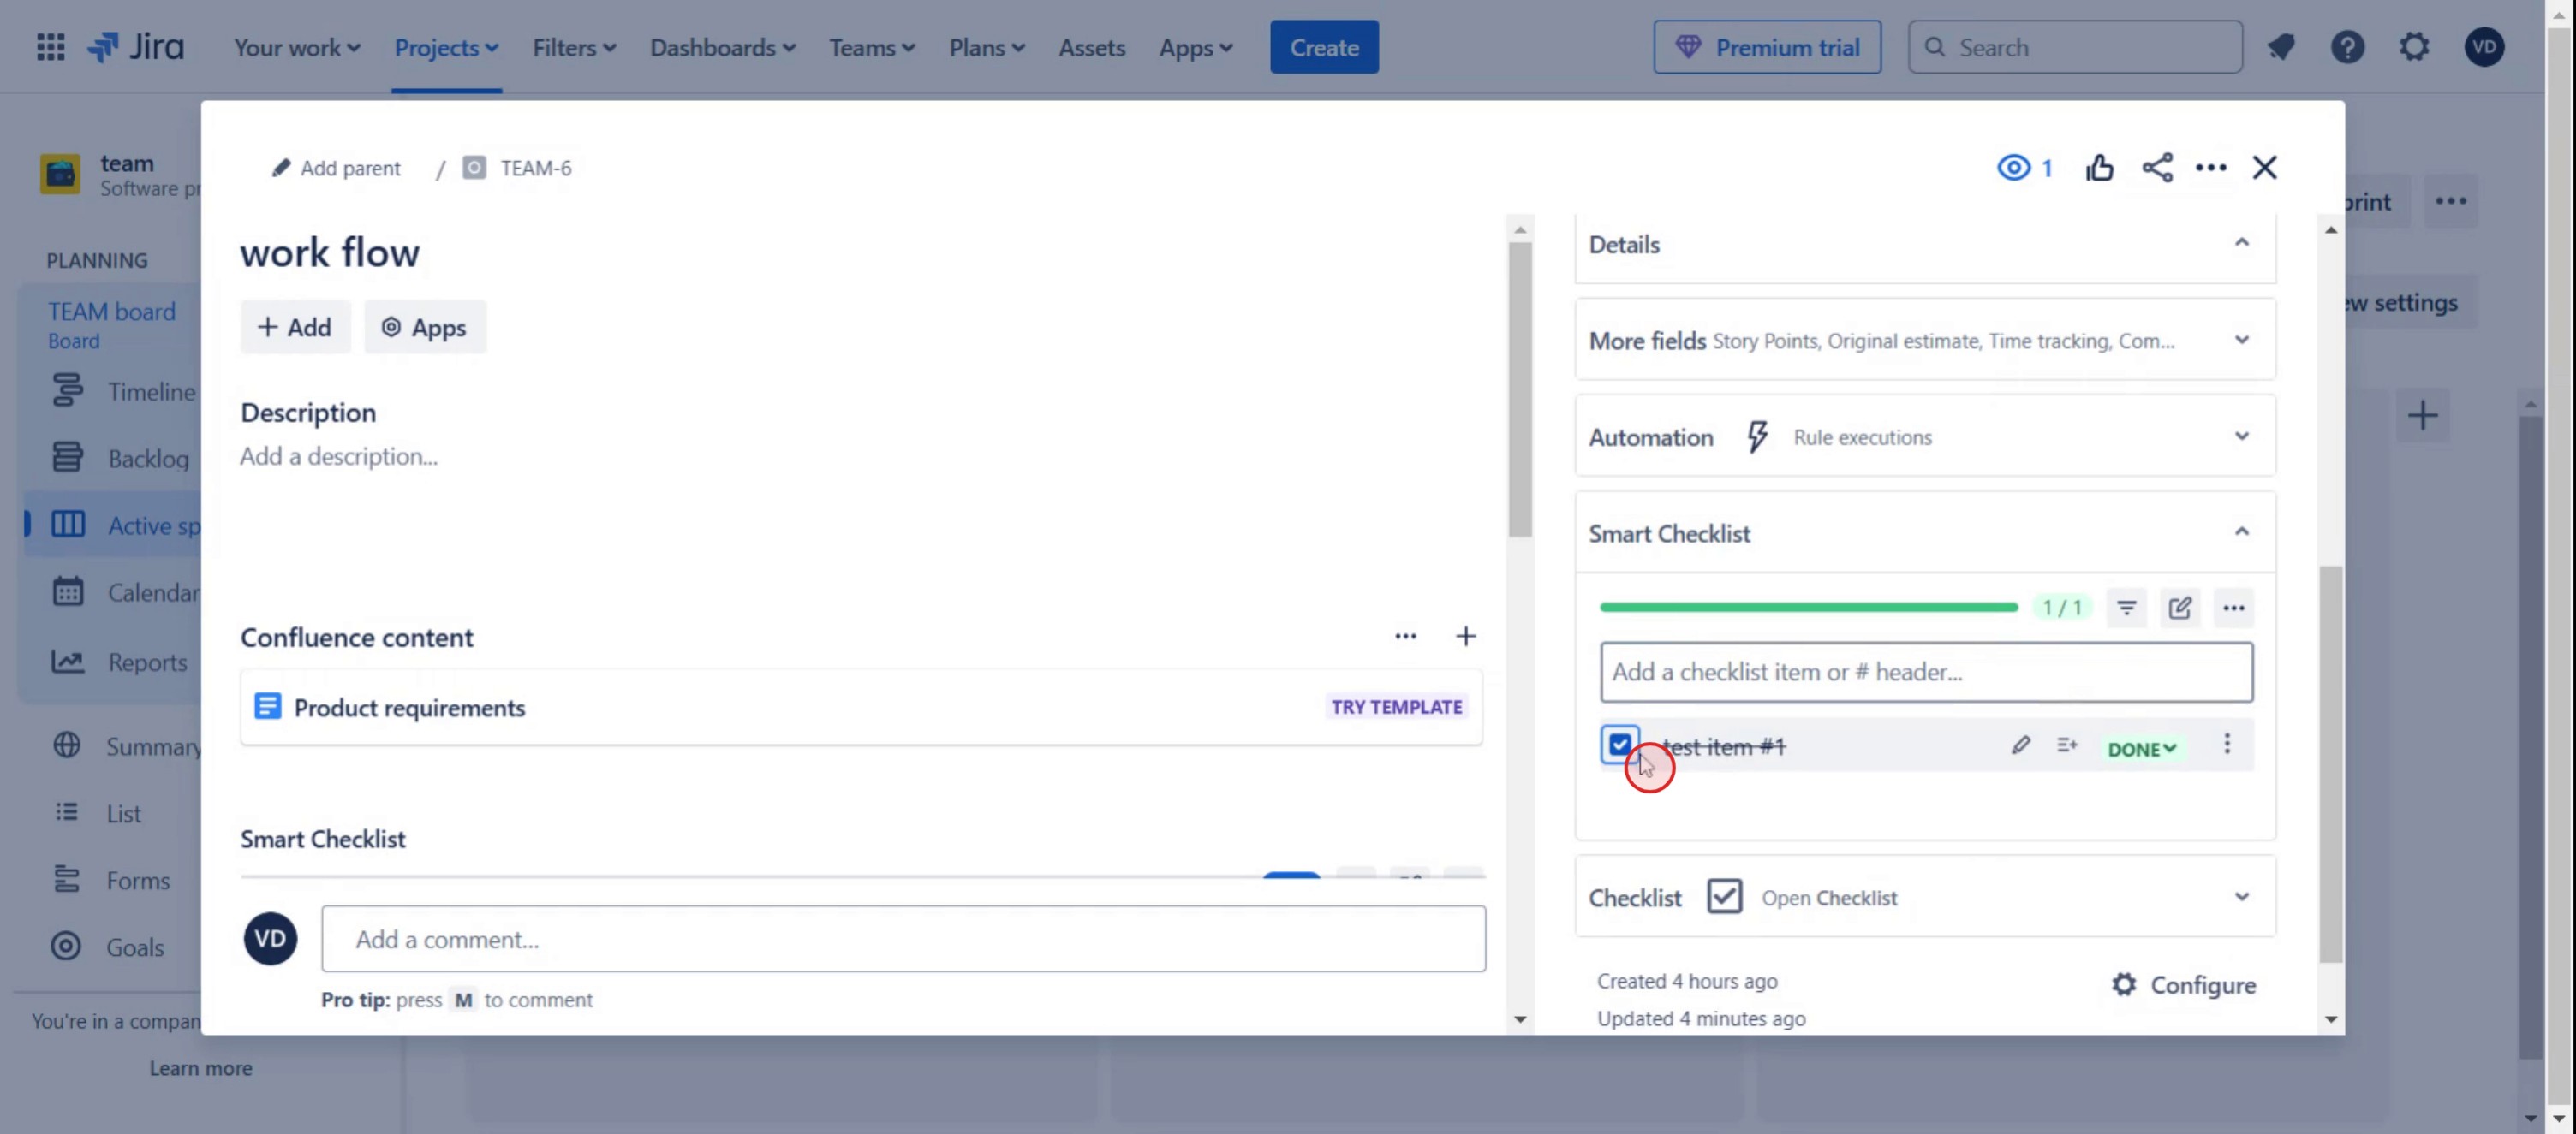Screen dimensions: 2576x1134
Task: Uncheck the test item #1 checkbox
Action: coord(1620,745)
